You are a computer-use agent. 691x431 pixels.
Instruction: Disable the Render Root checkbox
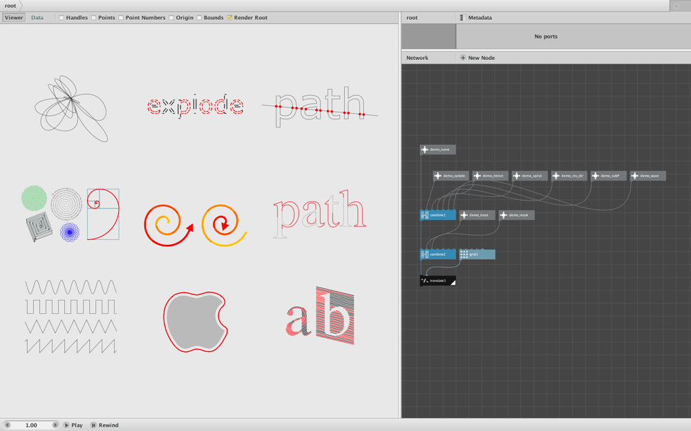[229, 18]
